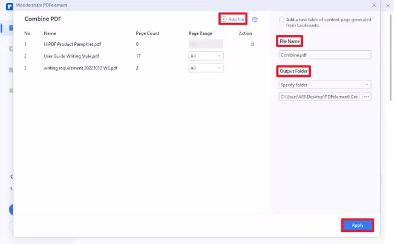Viewport: 394px width, 244px height.
Task: Browse output folder with the three-dots button
Action: 367,96
